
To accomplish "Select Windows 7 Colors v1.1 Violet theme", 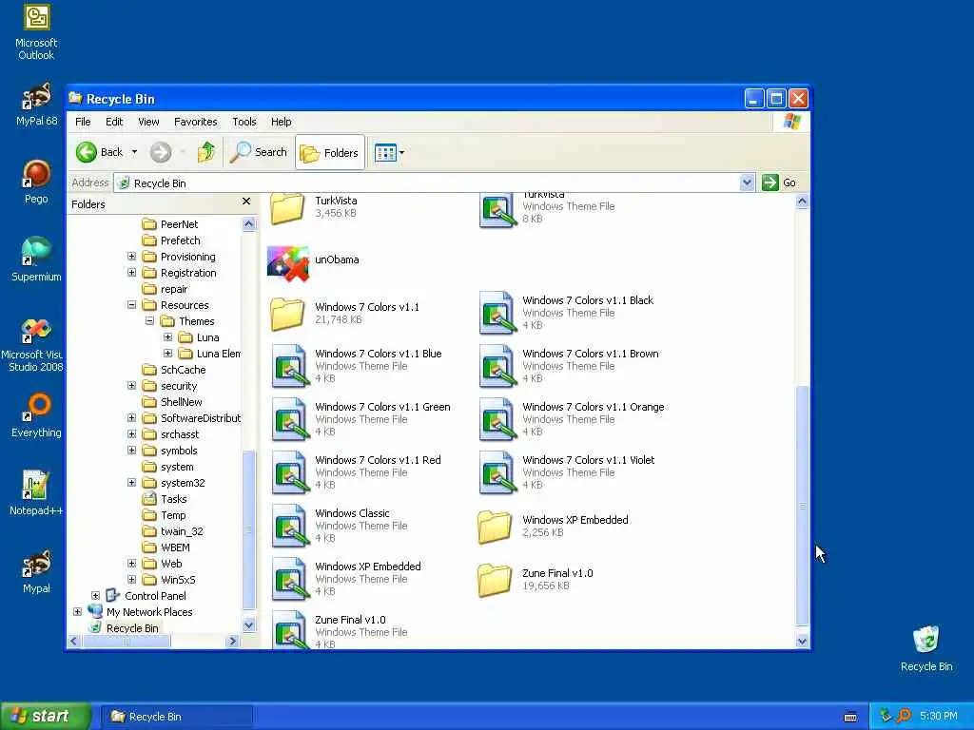I will (567, 472).
